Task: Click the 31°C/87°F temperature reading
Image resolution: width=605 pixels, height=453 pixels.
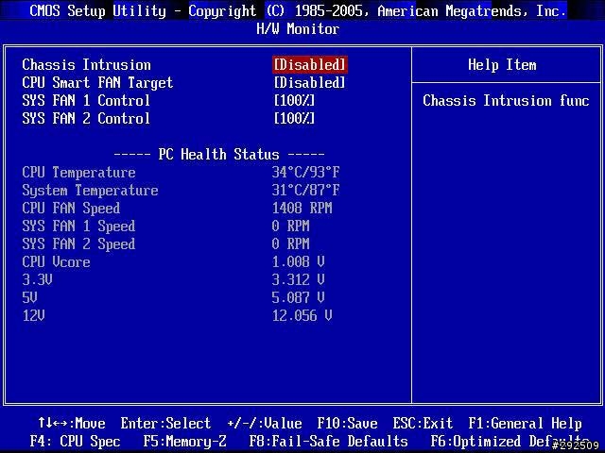Action: pyautogui.click(x=305, y=190)
